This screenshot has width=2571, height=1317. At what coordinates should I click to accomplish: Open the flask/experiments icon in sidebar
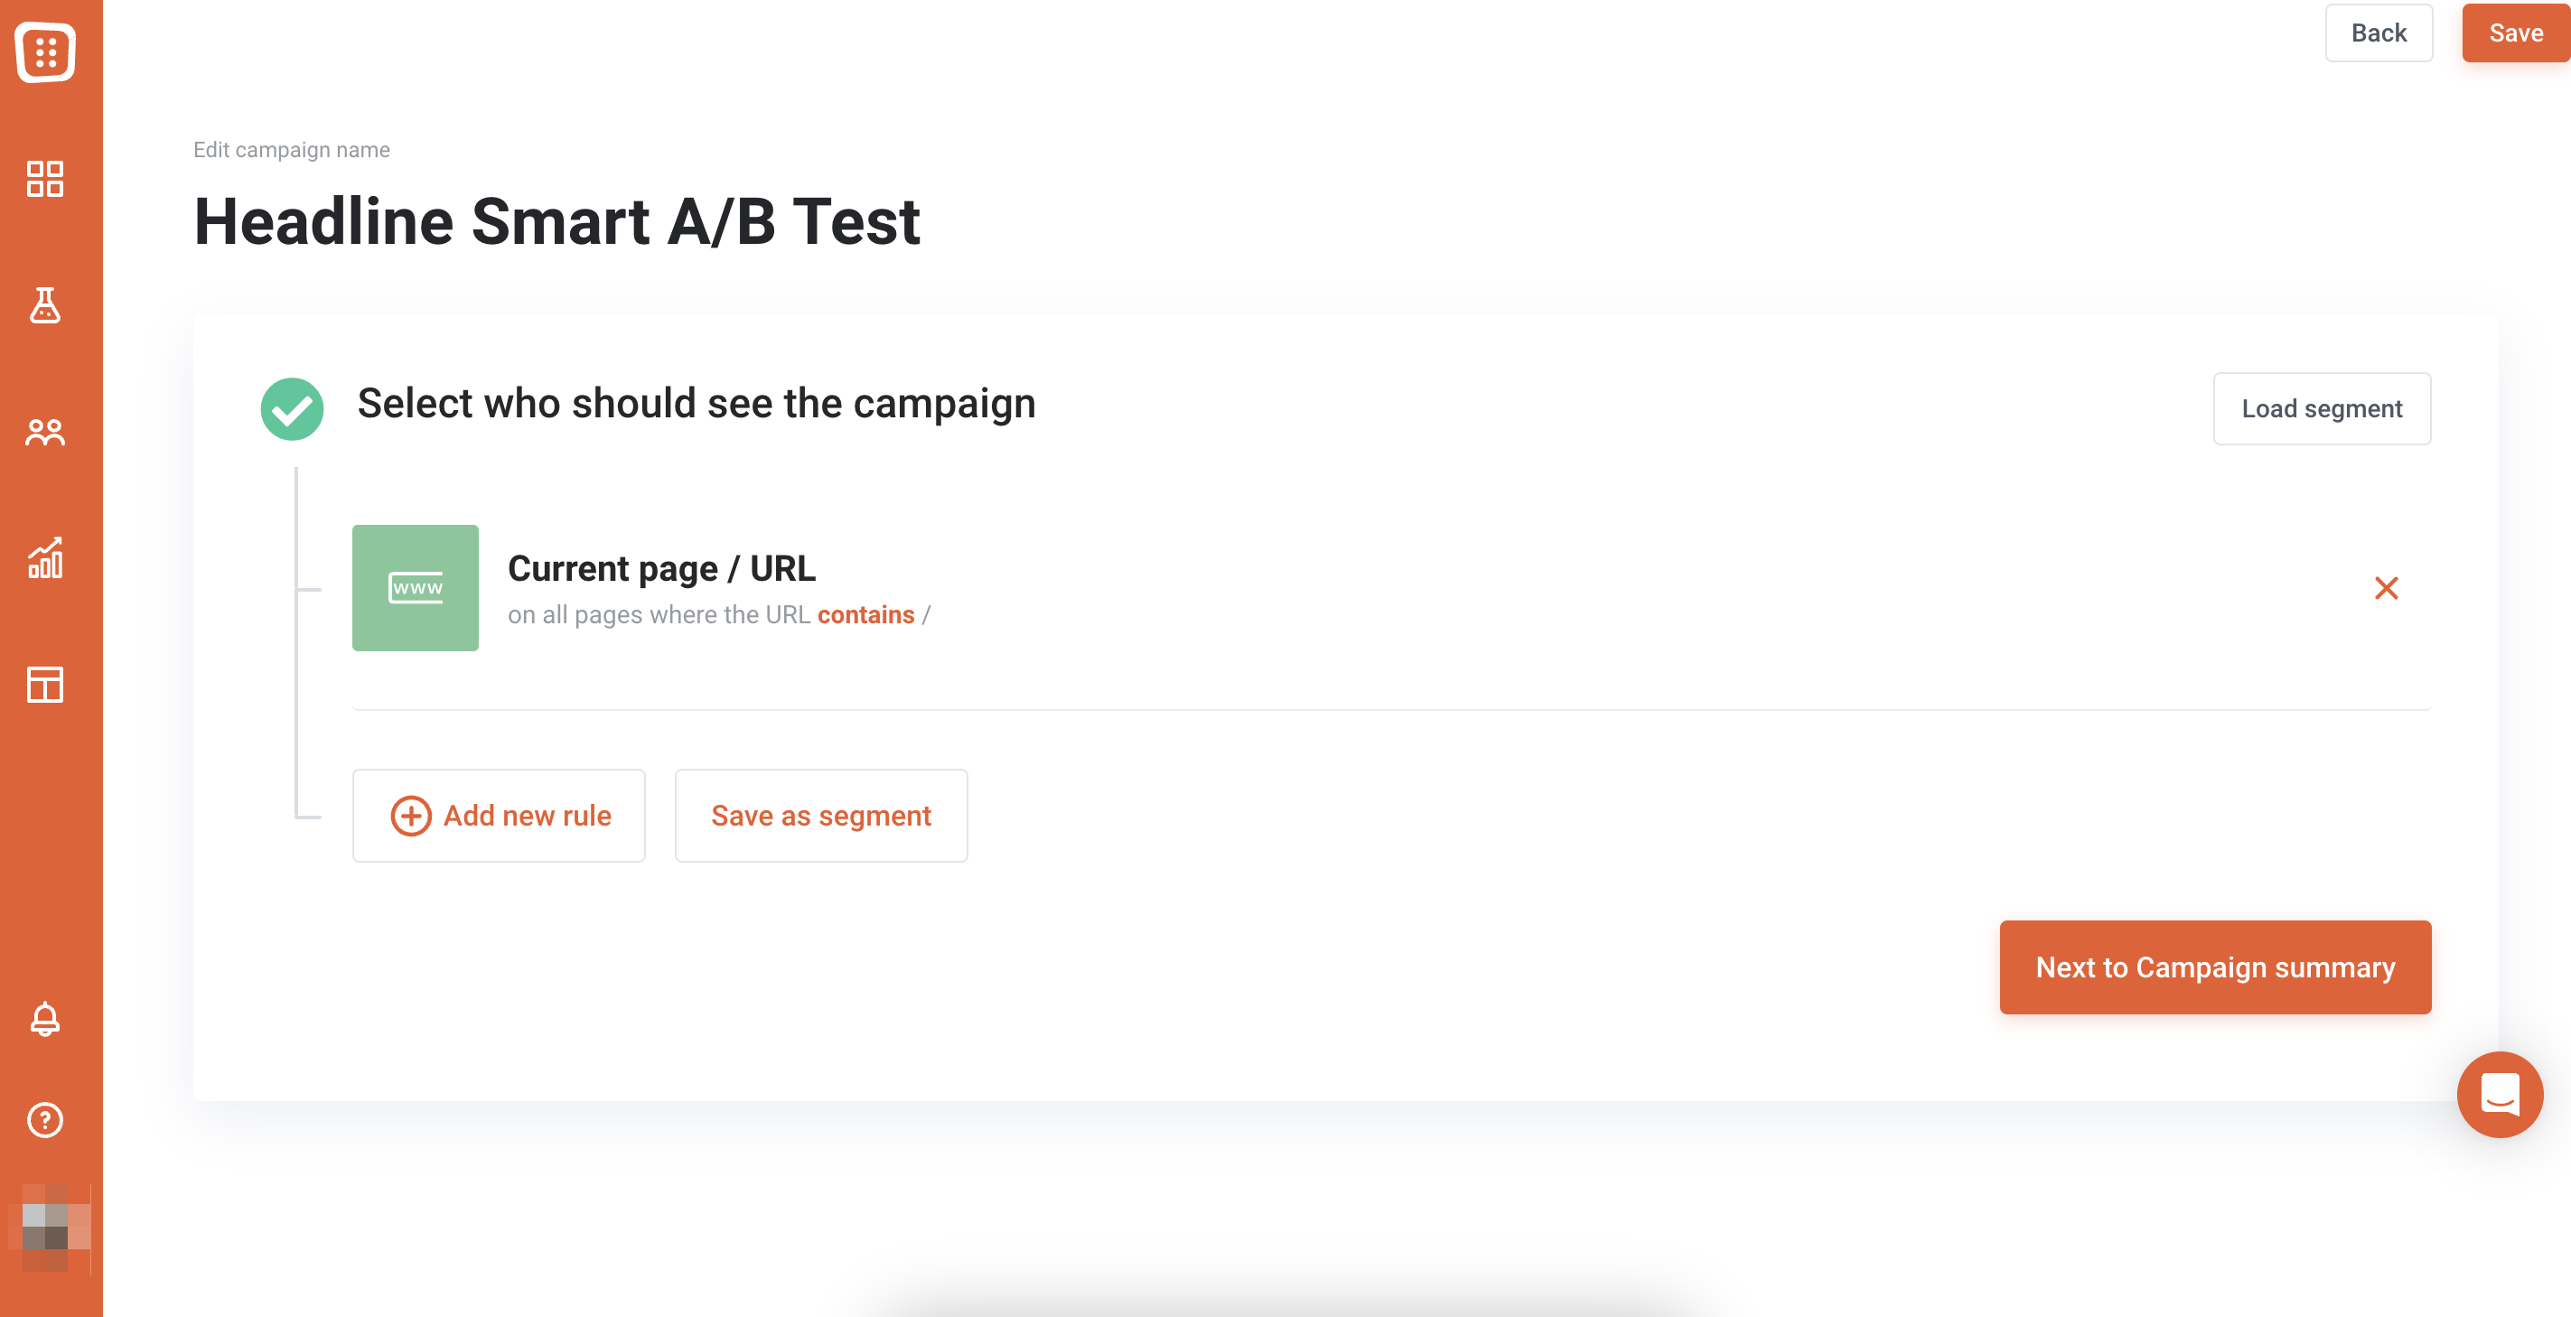click(45, 305)
